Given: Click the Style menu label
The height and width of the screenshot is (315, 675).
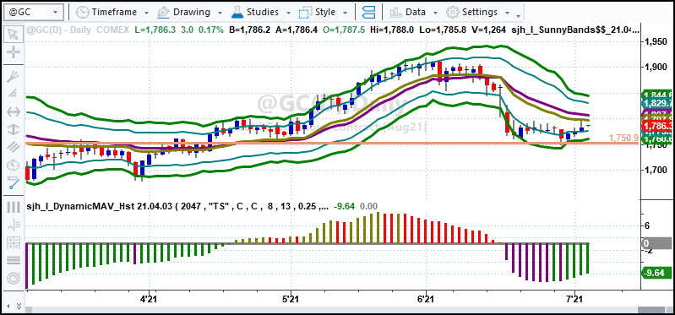Looking at the screenshot, I should point(325,12).
